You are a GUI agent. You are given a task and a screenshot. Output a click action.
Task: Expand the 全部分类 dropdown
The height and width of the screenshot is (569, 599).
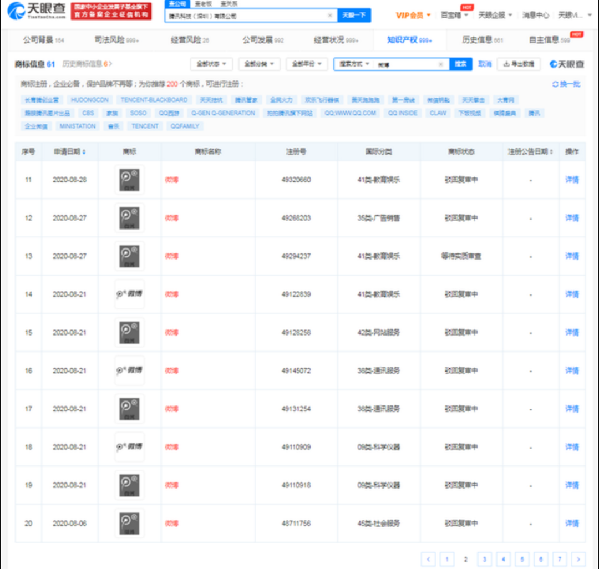259,64
